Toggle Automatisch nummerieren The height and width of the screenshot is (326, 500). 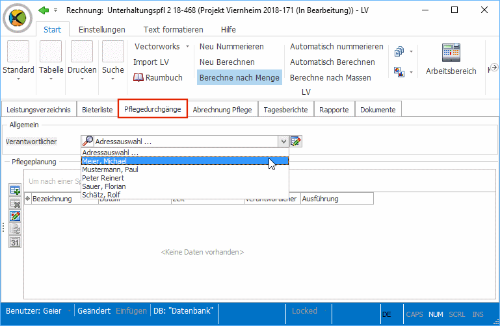(x=336, y=47)
